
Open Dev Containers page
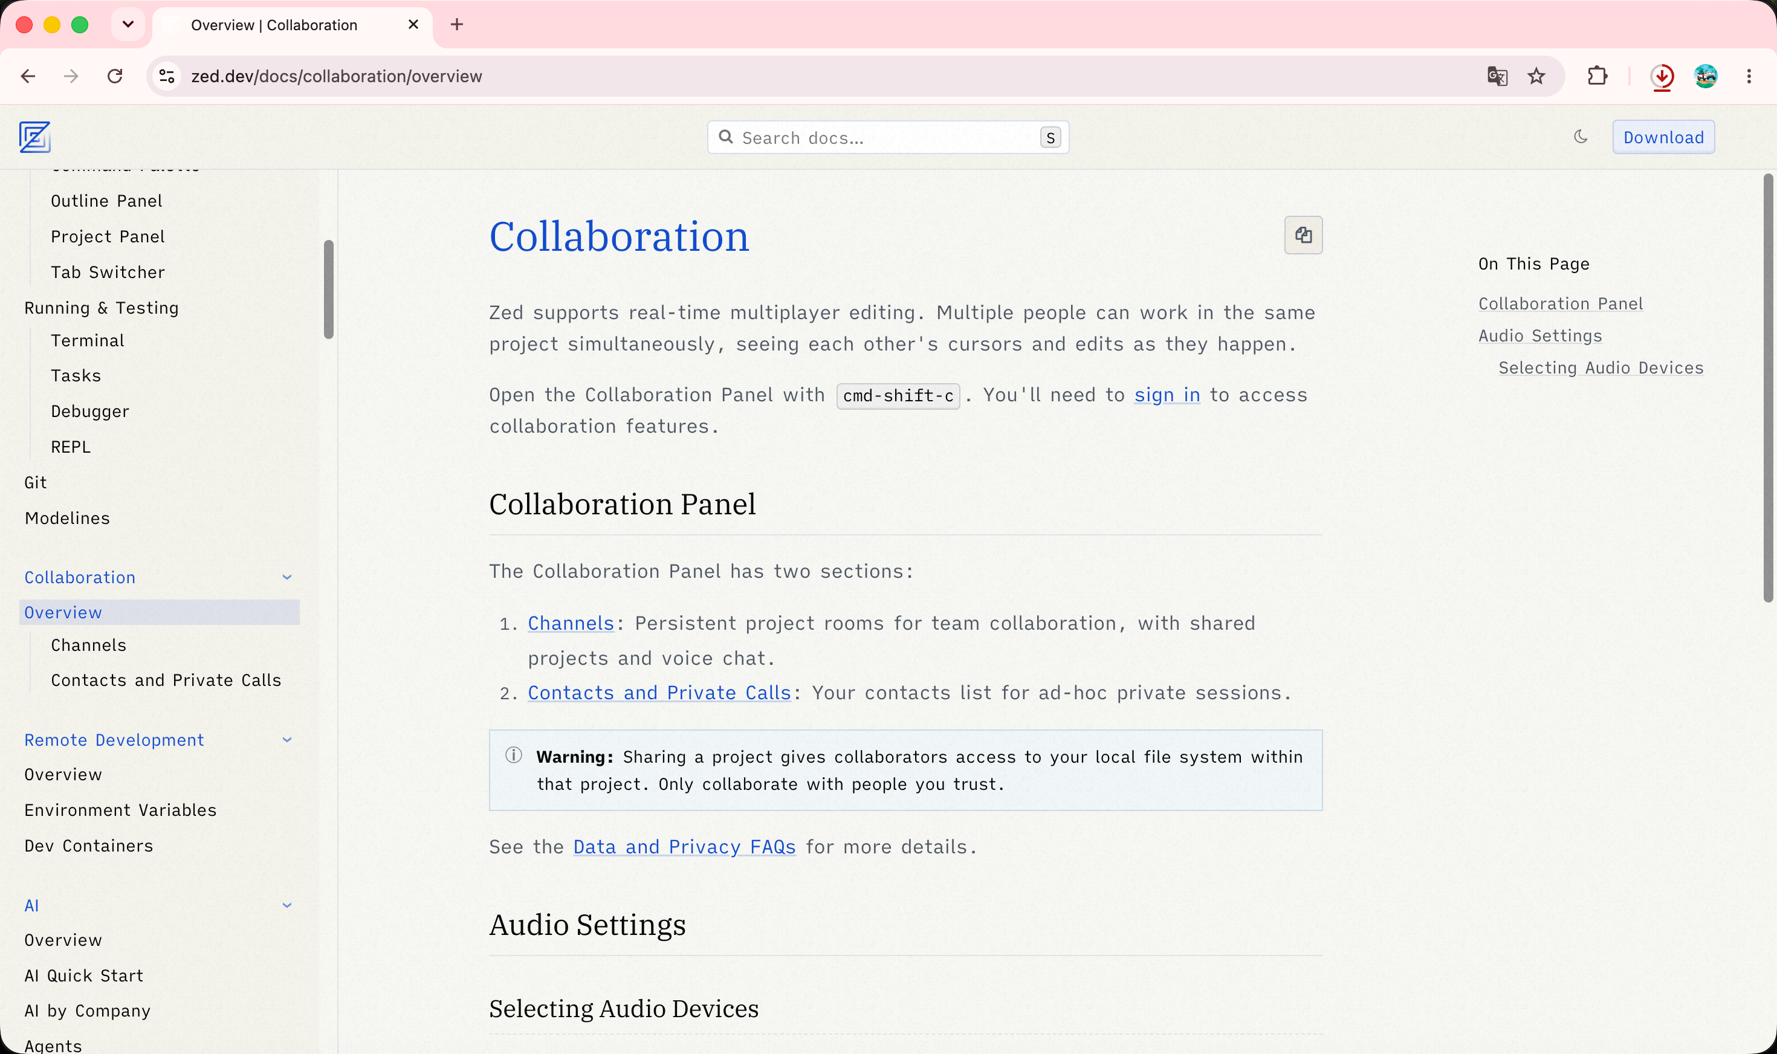89,846
